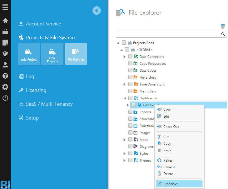Viewport: 228px width, 189px height.
Task: Open the sticky note icon in sidebar
Action: point(5,43)
